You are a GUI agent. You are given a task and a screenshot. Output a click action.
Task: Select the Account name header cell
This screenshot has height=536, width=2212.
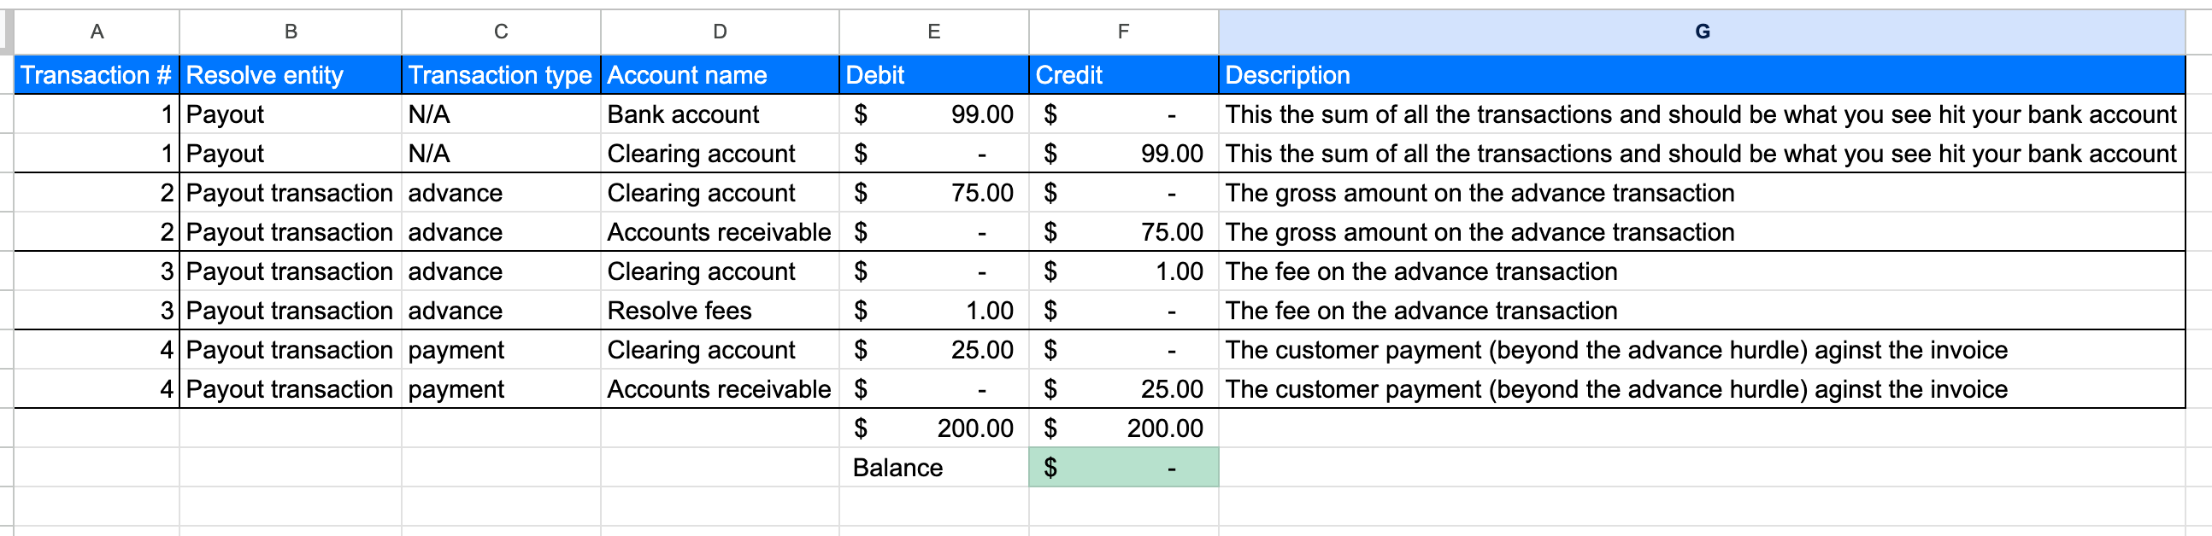(x=720, y=75)
